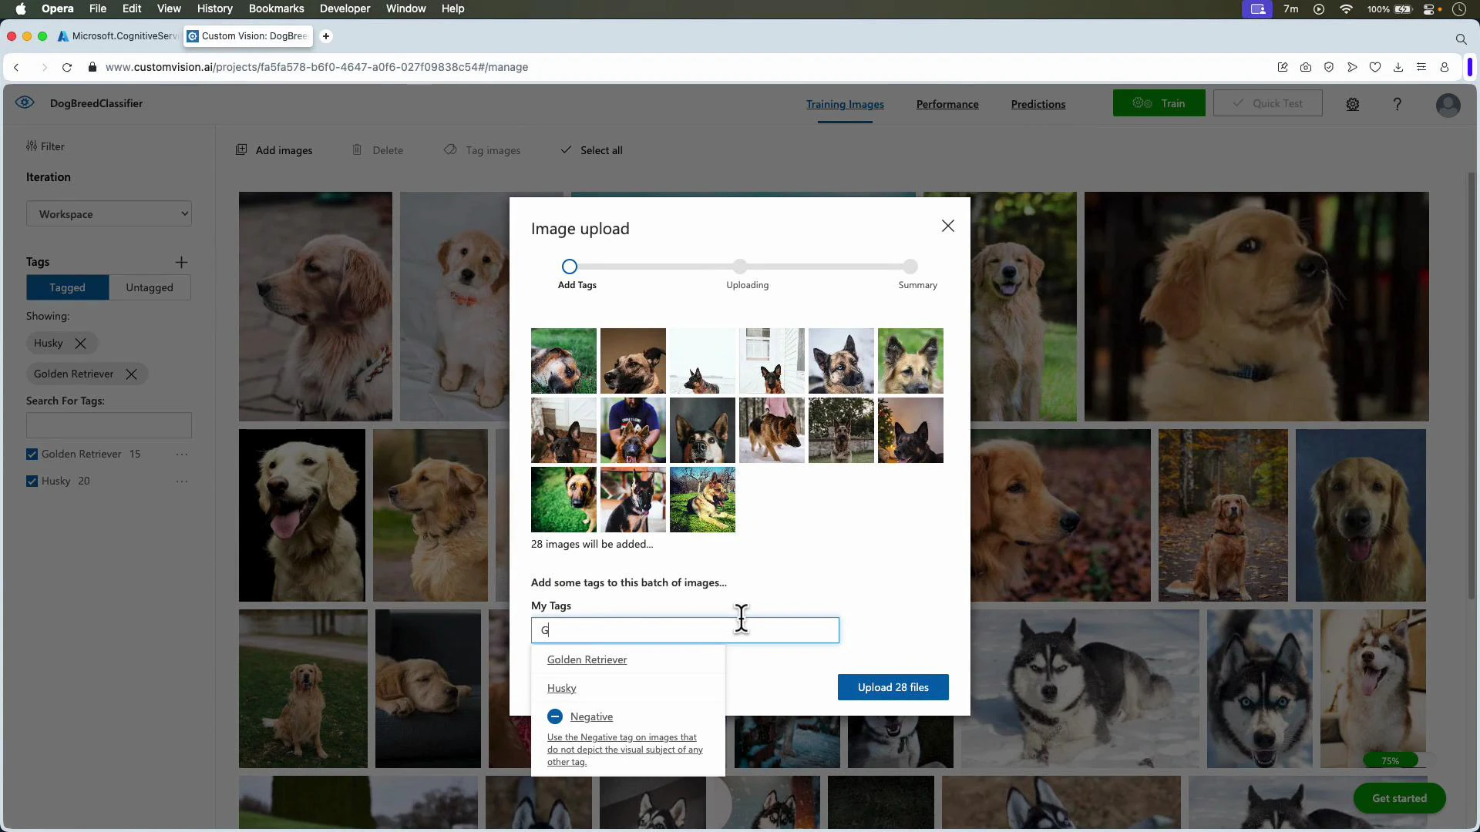The width and height of the screenshot is (1480, 832).
Task: Open the help question mark icon
Action: 1397,104
